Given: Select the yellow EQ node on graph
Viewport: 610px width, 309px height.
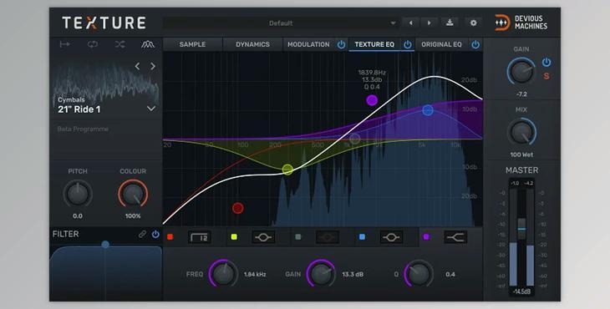Looking at the screenshot, I should (x=287, y=170).
